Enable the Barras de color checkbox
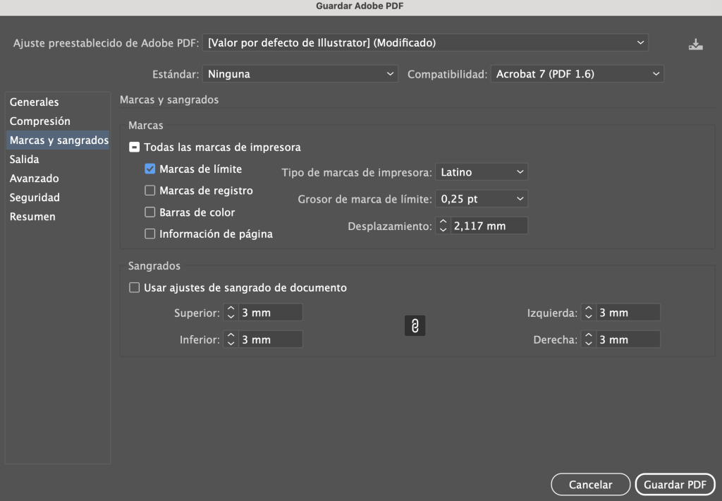The width and height of the screenshot is (722, 501). pos(149,212)
